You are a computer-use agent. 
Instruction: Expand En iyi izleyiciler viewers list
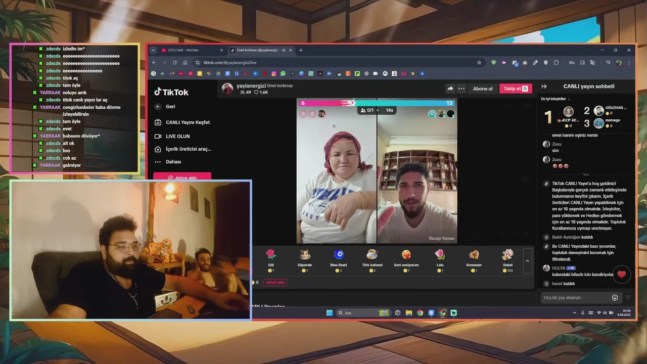556,99
